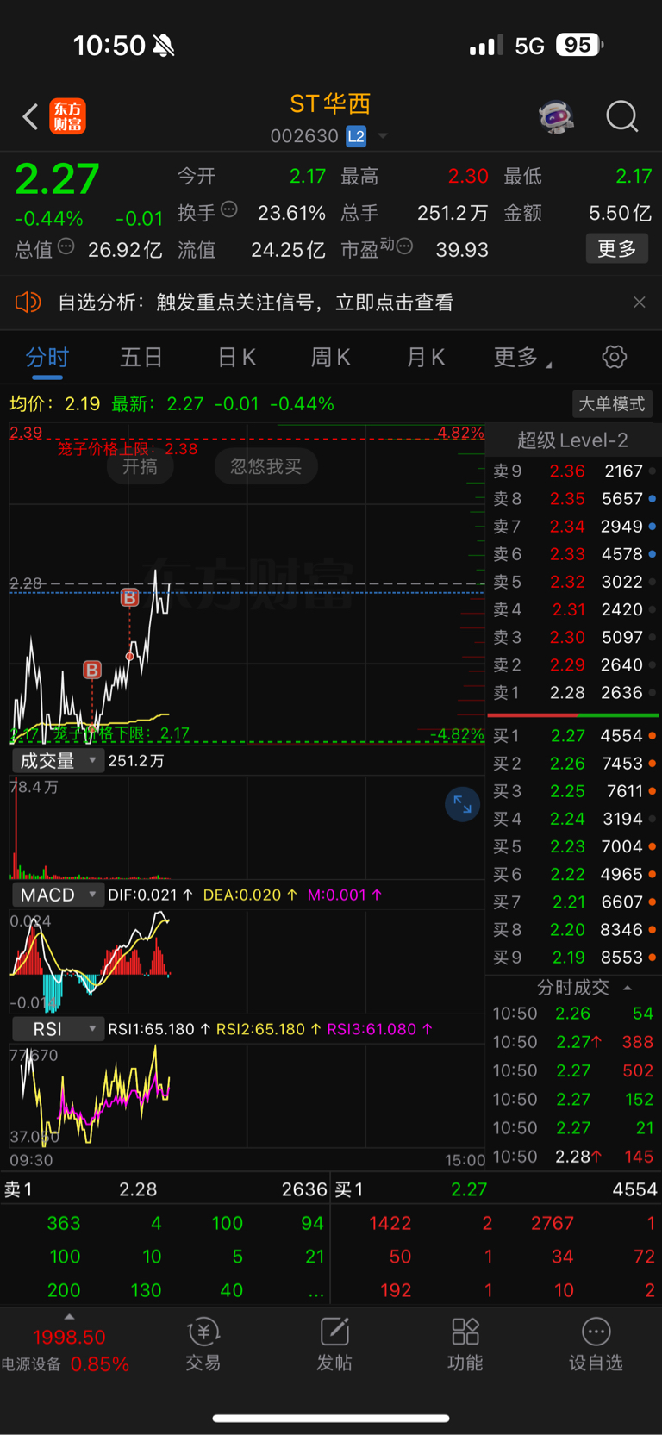
Task: Tap the bottom 卖1 2.28 queue header
Action: (165, 1189)
